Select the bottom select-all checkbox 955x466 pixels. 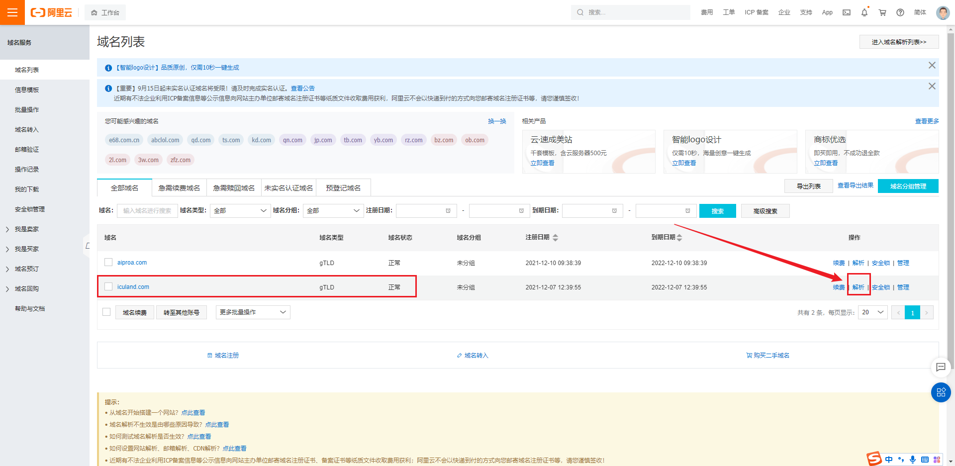tap(106, 312)
